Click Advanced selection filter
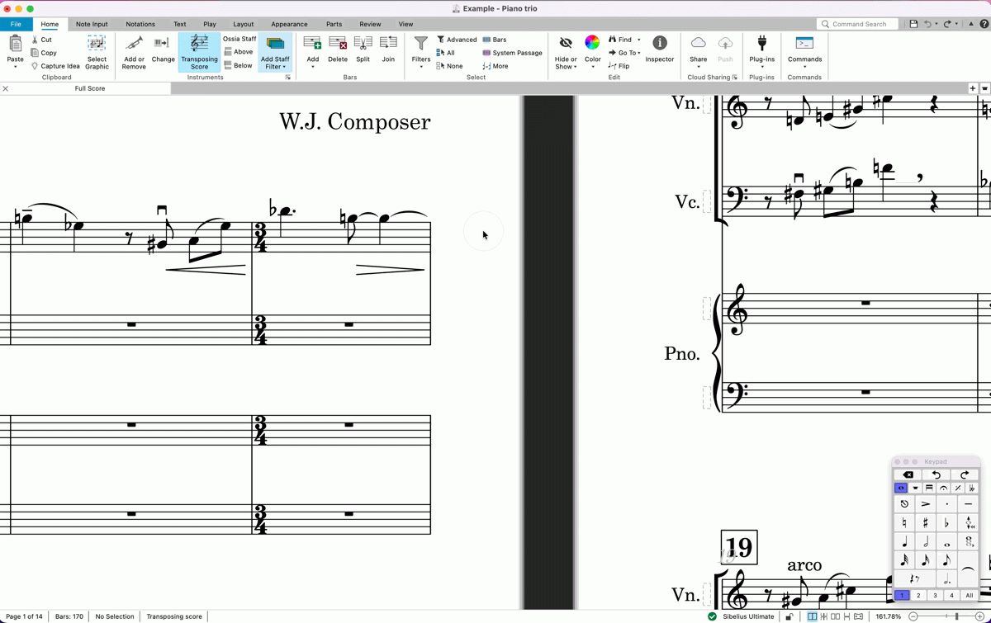991x623 pixels. coord(457,40)
